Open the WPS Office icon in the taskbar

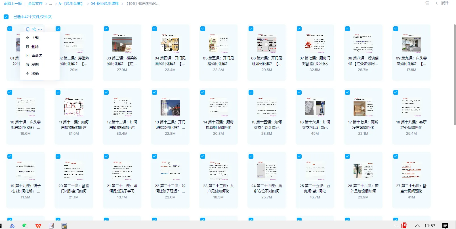(x=38, y=226)
